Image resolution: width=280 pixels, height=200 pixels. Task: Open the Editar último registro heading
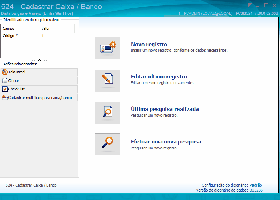click(x=159, y=77)
